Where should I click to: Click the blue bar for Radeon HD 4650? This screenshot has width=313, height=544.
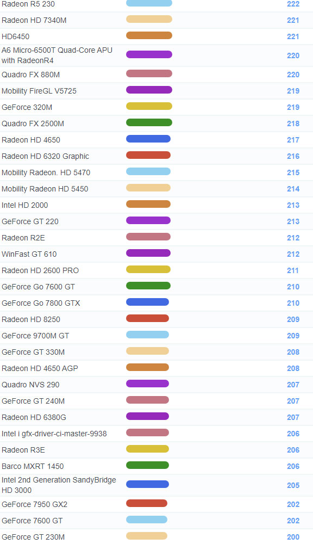pyautogui.click(x=148, y=139)
